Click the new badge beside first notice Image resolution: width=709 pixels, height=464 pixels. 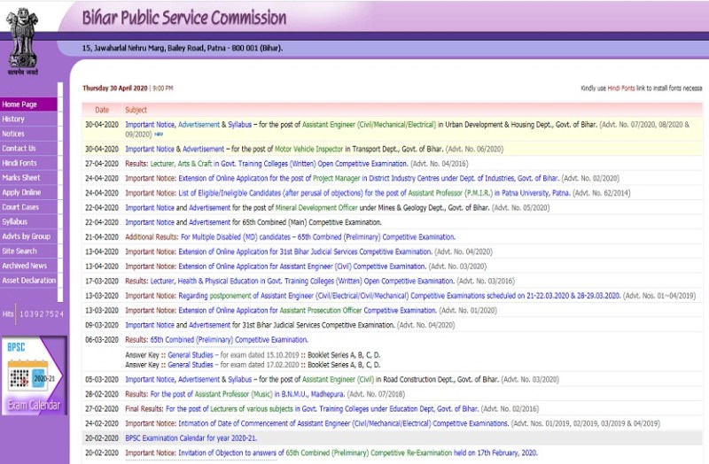tap(159, 135)
